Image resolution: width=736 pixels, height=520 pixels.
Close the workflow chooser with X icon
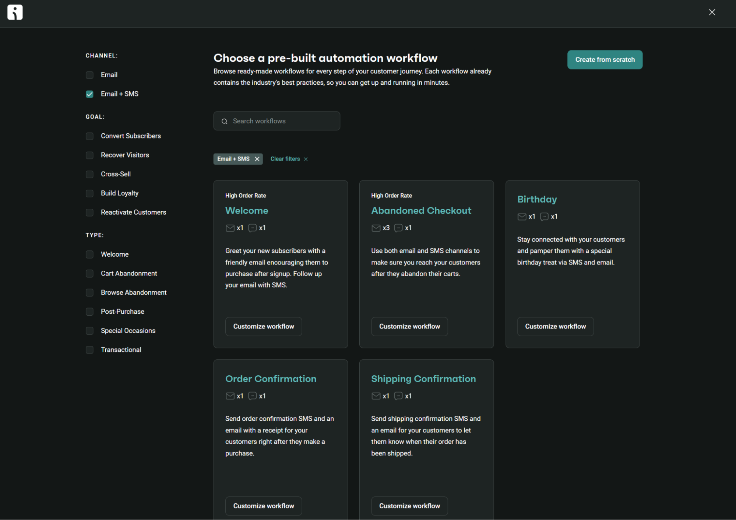click(x=712, y=12)
